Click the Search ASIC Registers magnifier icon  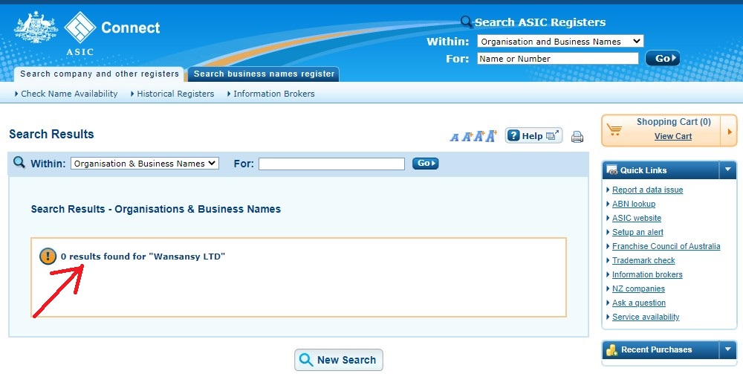click(467, 22)
